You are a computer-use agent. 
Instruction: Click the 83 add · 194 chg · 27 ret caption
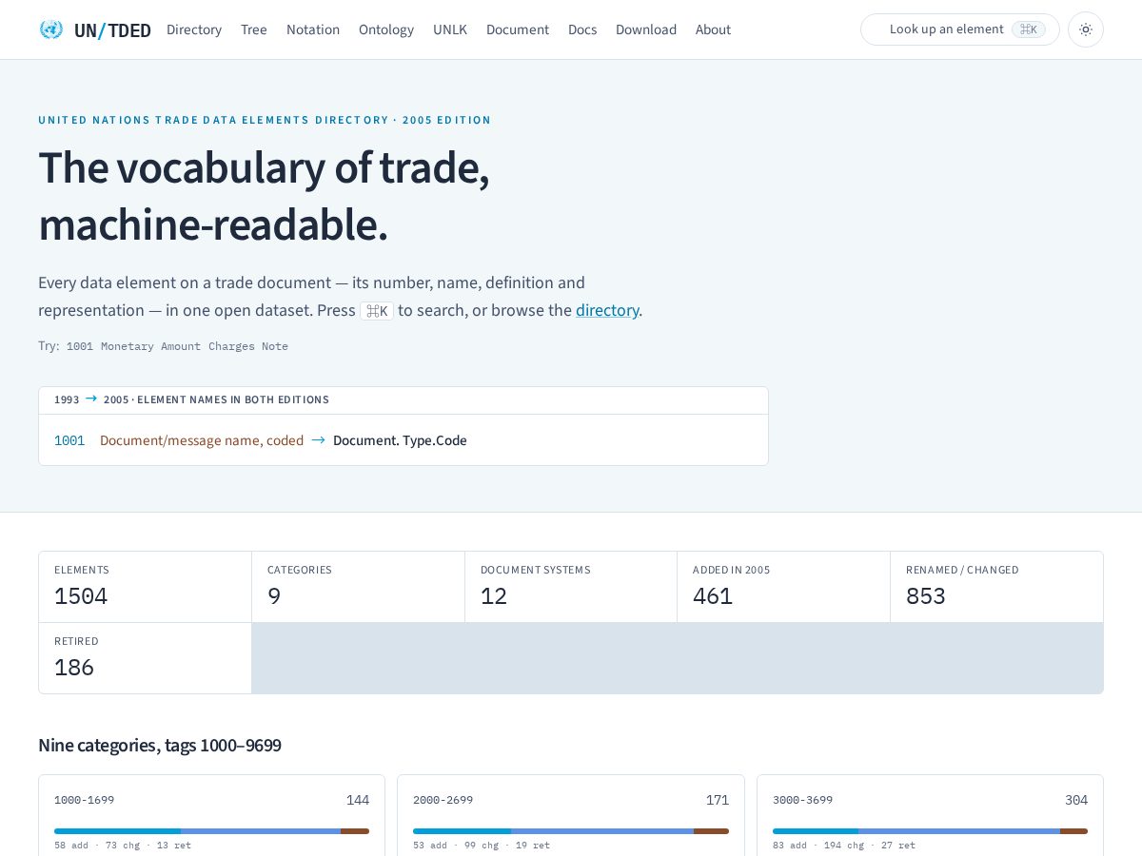[x=844, y=846]
